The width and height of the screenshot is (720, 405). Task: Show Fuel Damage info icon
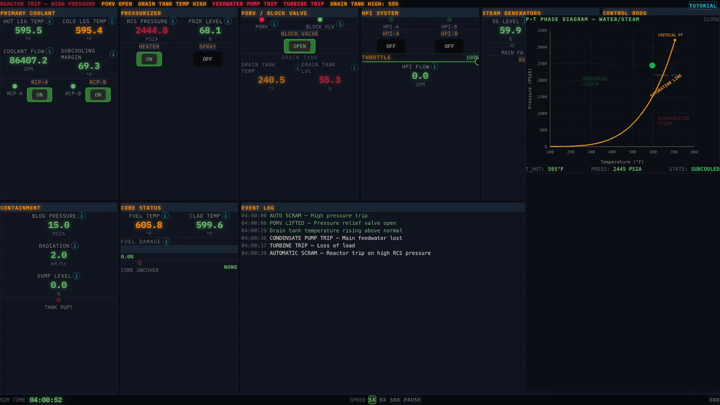pos(166,242)
